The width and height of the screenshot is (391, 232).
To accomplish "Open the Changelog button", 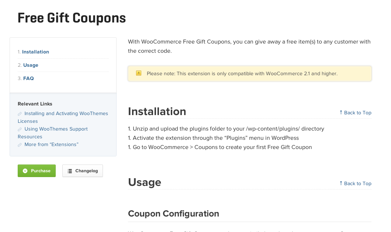I will click(x=83, y=171).
